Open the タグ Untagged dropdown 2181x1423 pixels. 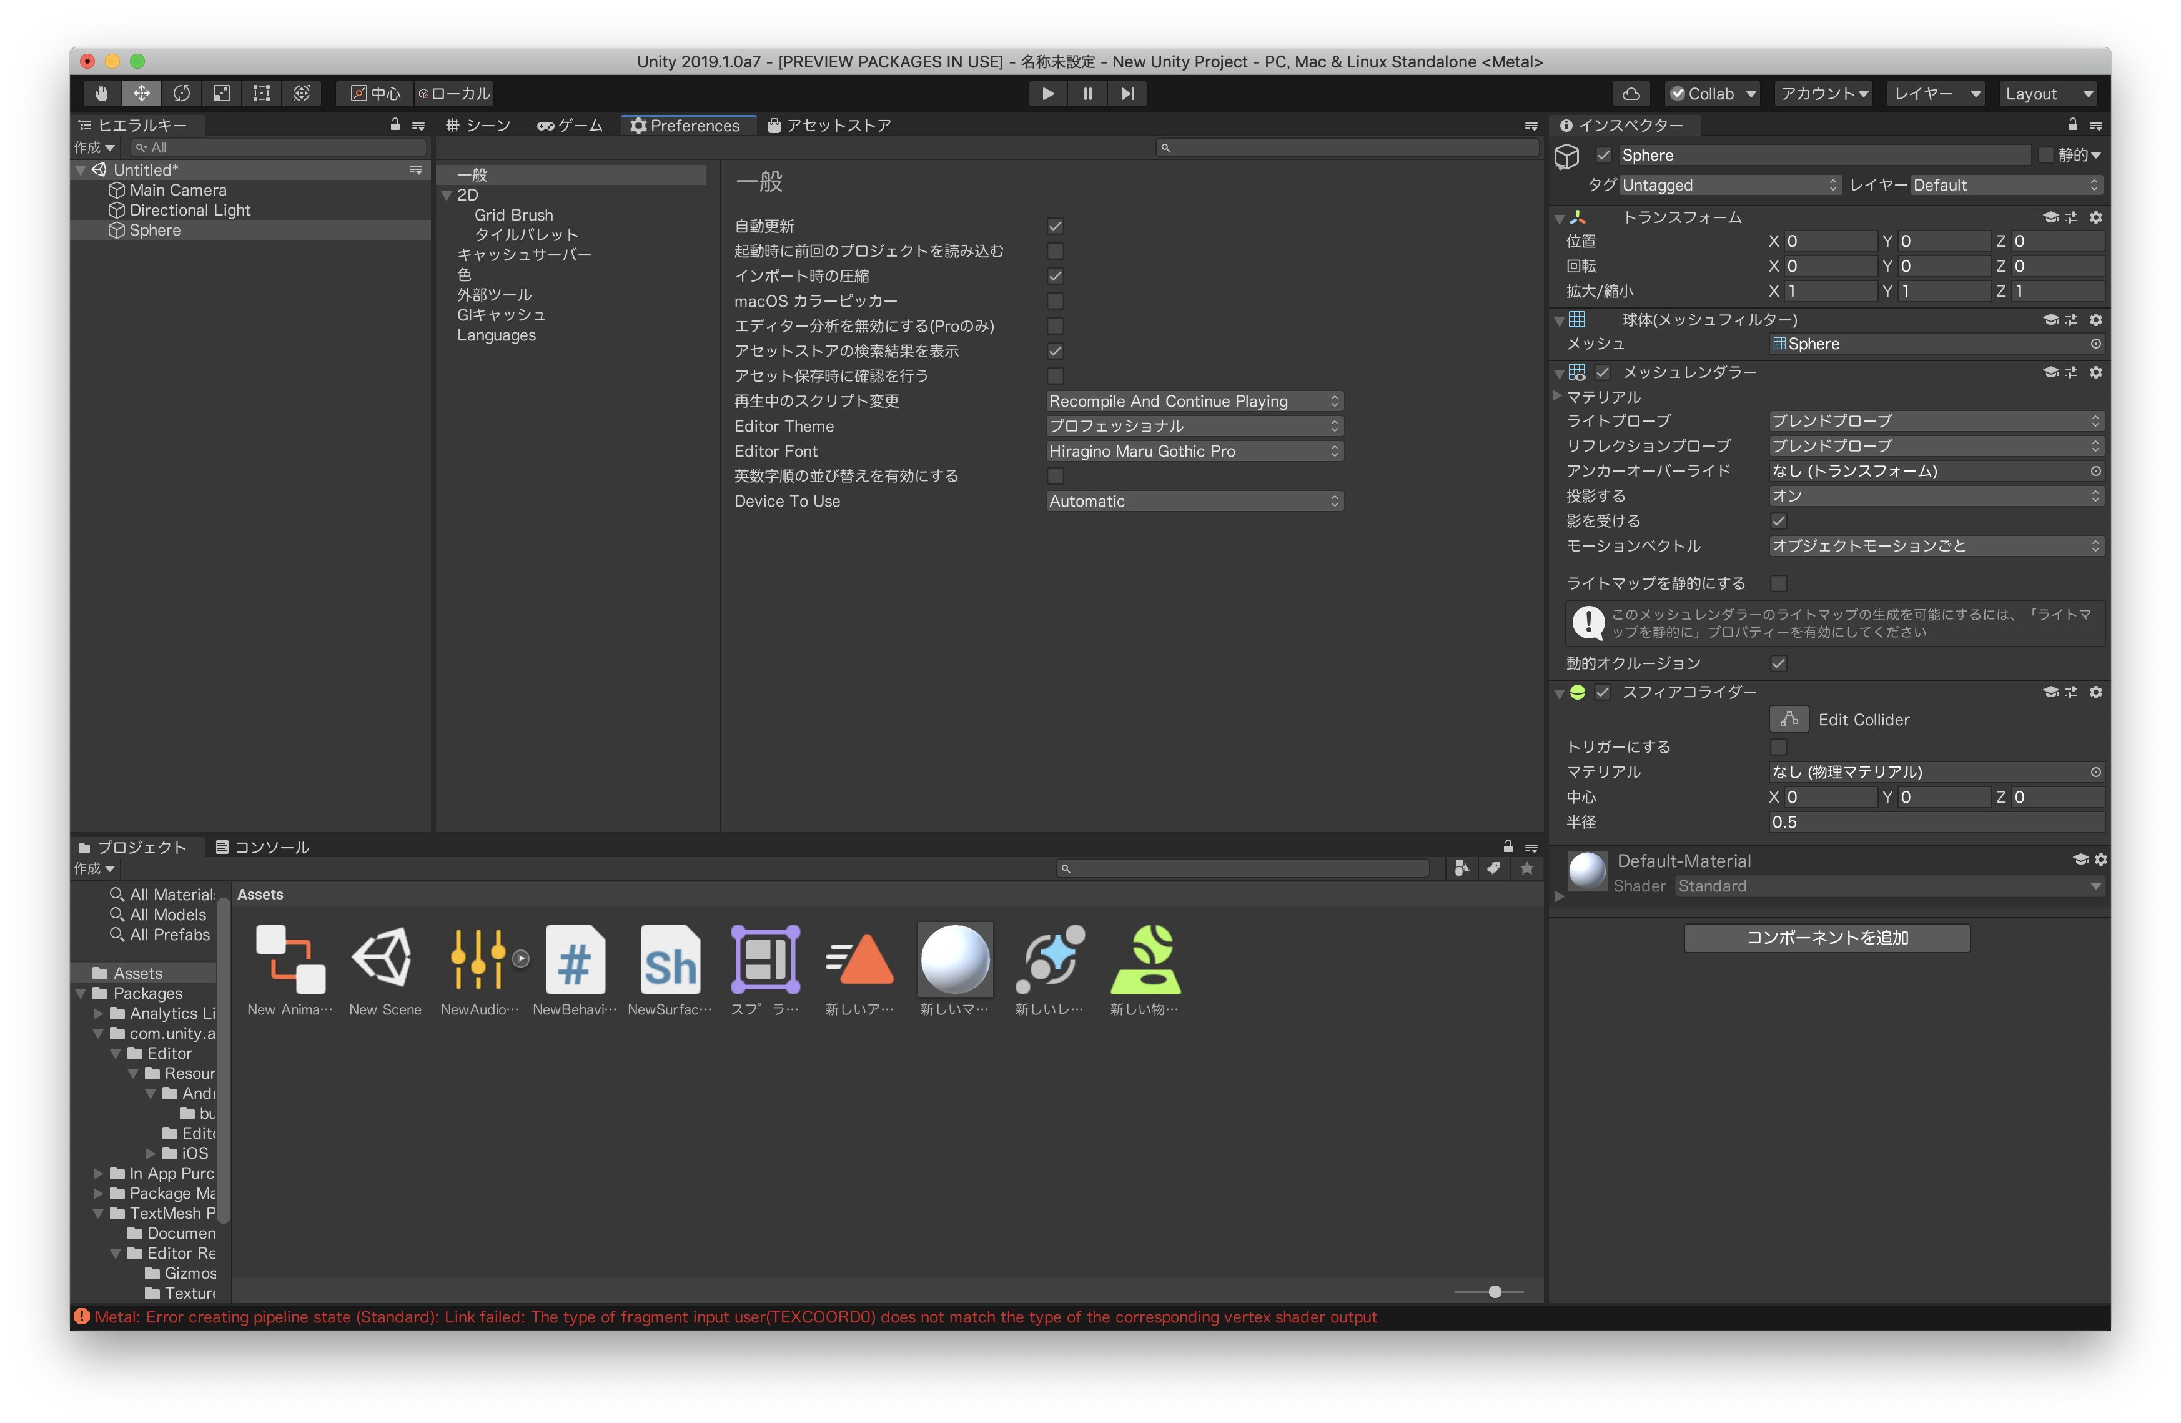point(1730,185)
